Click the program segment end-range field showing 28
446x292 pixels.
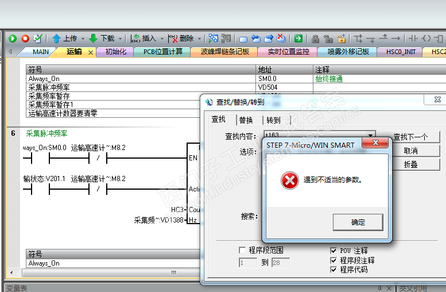(x=280, y=262)
